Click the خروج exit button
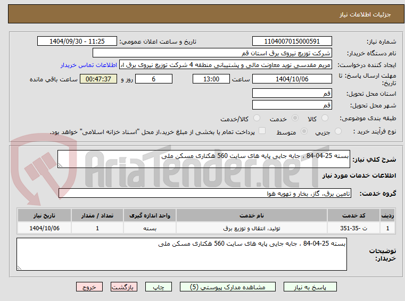This screenshot has width=405, height=301. coord(89,287)
